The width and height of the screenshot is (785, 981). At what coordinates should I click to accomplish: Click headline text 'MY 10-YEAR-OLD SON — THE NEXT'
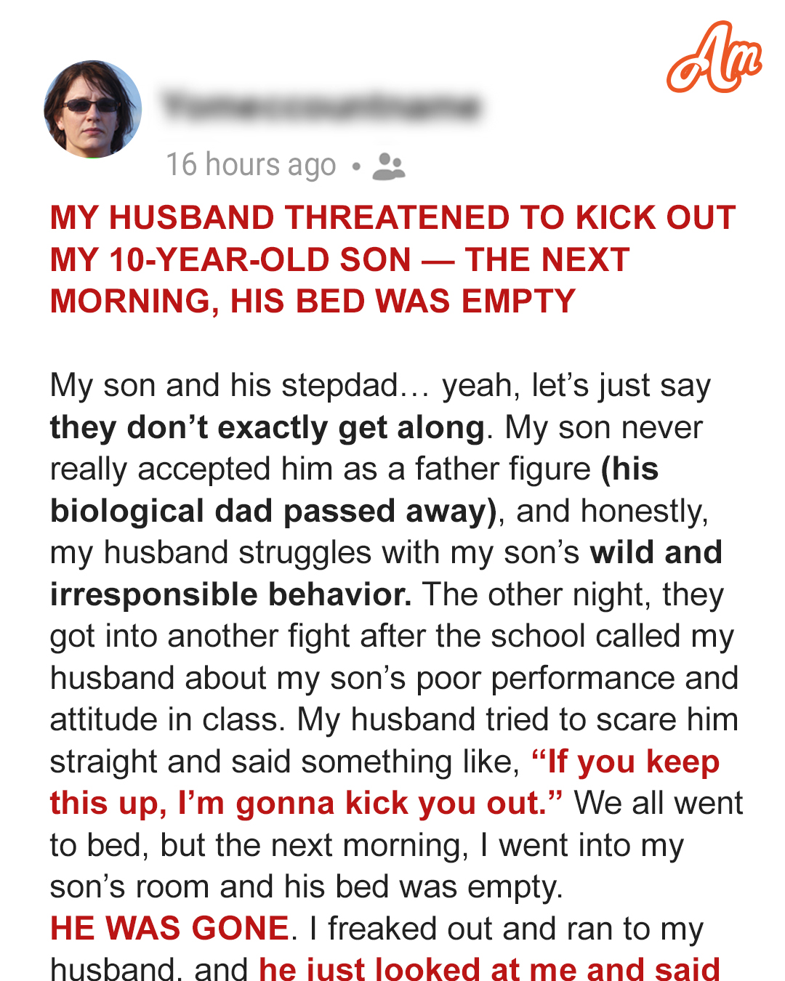[339, 260]
